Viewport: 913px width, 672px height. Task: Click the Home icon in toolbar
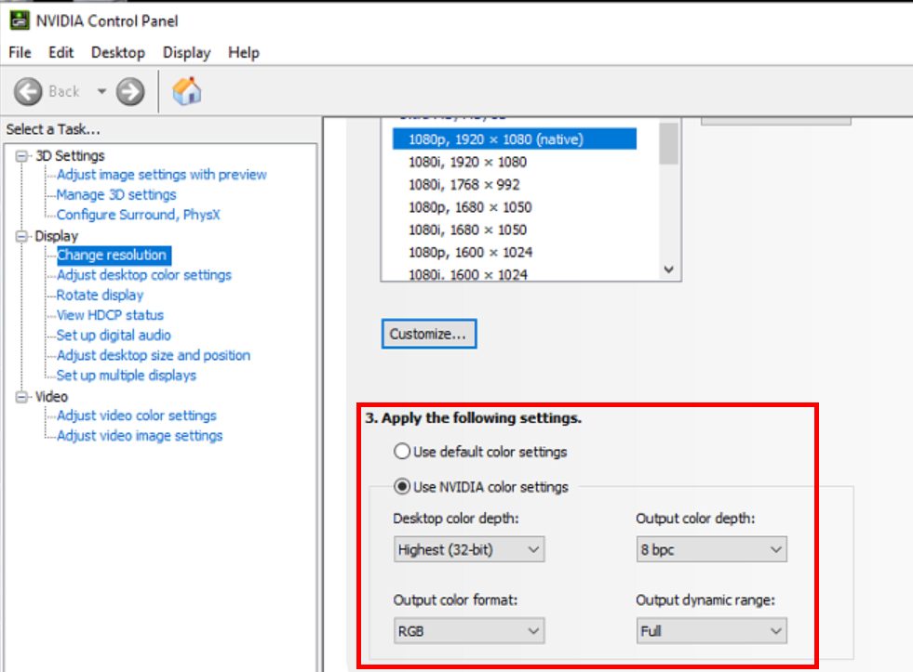[187, 91]
